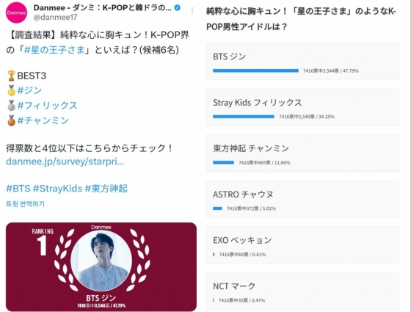Select the Stray Kids フィリックス poll result
The height and width of the screenshot is (312, 411).
click(302, 107)
